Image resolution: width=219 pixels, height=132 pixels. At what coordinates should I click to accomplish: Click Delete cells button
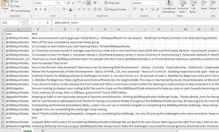213,6
